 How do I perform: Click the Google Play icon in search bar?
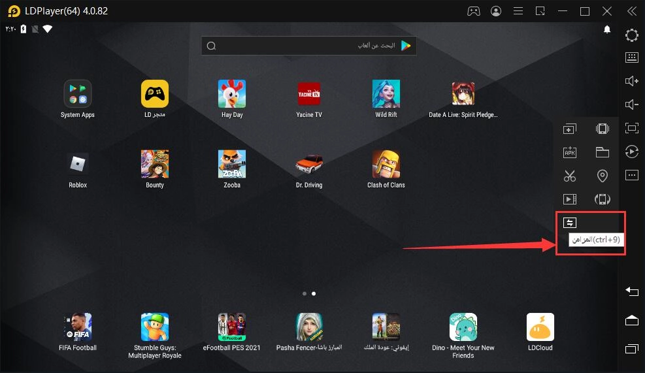(406, 46)
